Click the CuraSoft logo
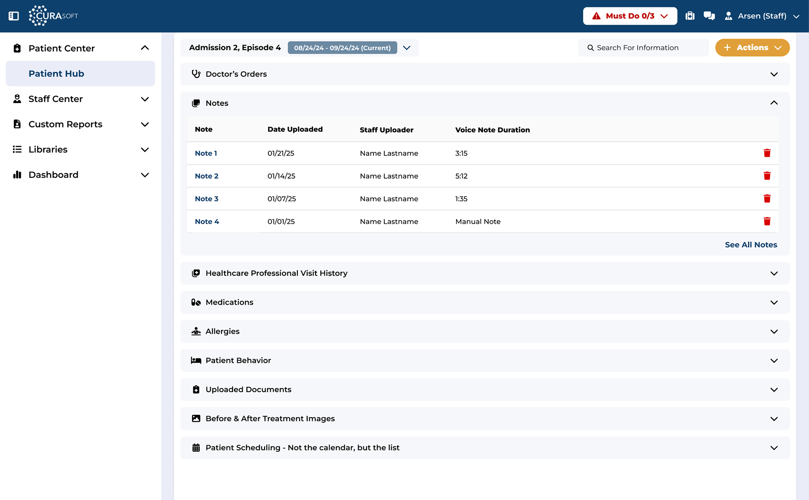Screen dimensions: 809x500 click(x=54, y=16)
